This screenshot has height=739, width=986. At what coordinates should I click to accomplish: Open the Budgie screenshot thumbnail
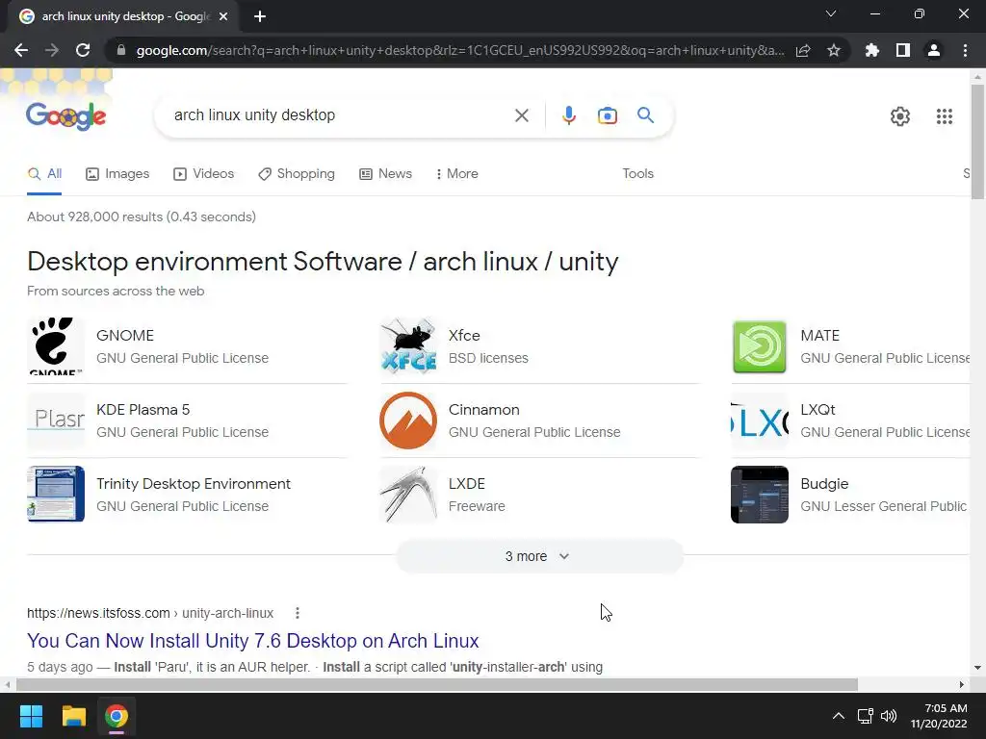[x=759, y=495]
